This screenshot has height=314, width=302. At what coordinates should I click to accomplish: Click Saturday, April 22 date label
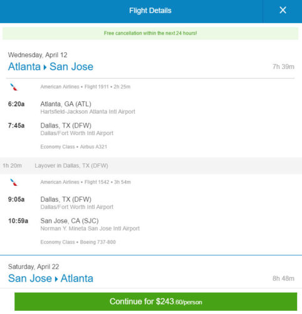click(x=34, y=267)
